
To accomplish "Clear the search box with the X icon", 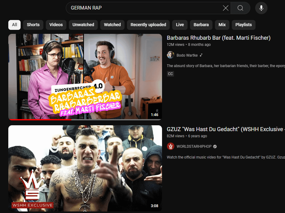I will coord(226,8).
